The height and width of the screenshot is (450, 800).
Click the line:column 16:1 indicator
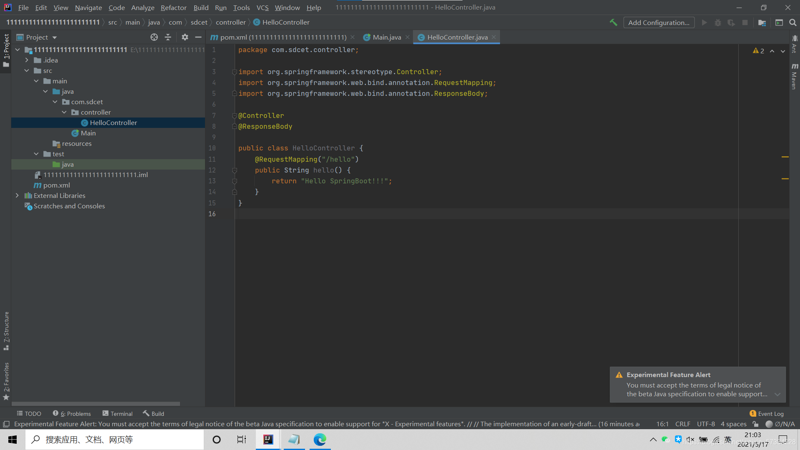tap(662, 424)
